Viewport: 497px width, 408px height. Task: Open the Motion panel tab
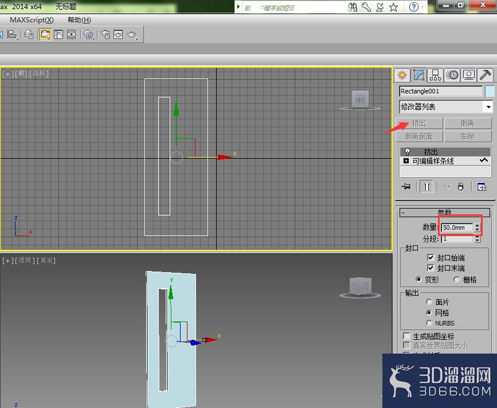click(452, 75)
